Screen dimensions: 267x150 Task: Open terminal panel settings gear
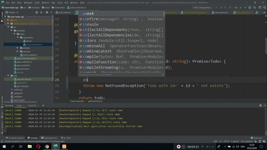click(x=260, y=105)
